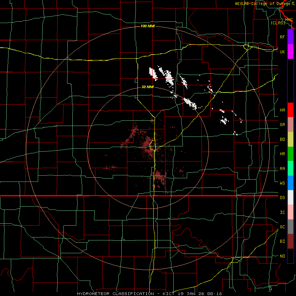The image size is (296, 296).
Task: Click the RF legend label
Action: tap(282, 37)
